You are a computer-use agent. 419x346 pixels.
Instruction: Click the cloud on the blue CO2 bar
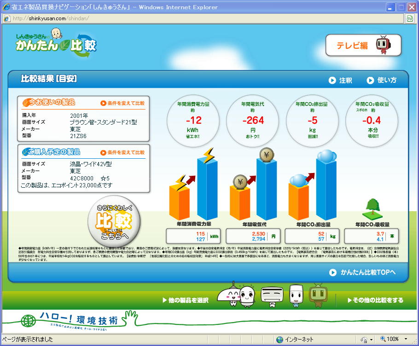(326, 156)
